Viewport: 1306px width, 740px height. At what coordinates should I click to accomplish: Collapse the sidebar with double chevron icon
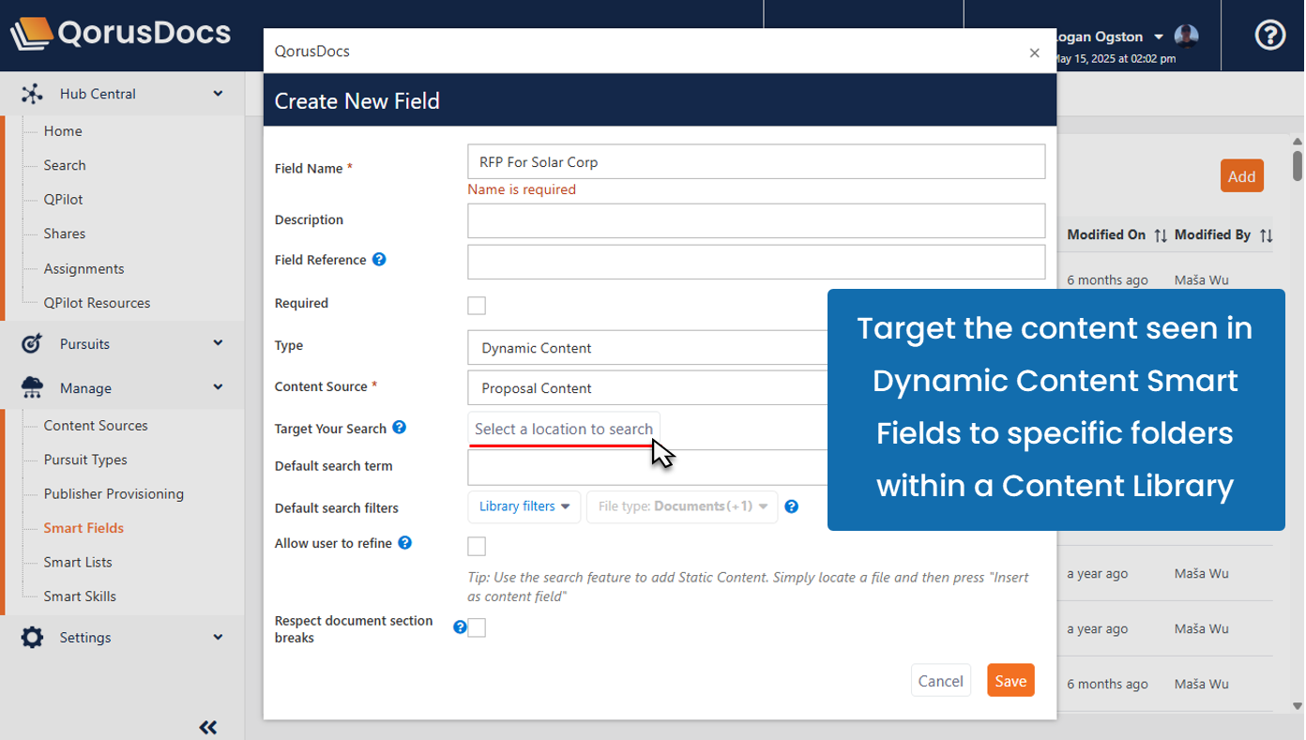(x=208, y=727)
